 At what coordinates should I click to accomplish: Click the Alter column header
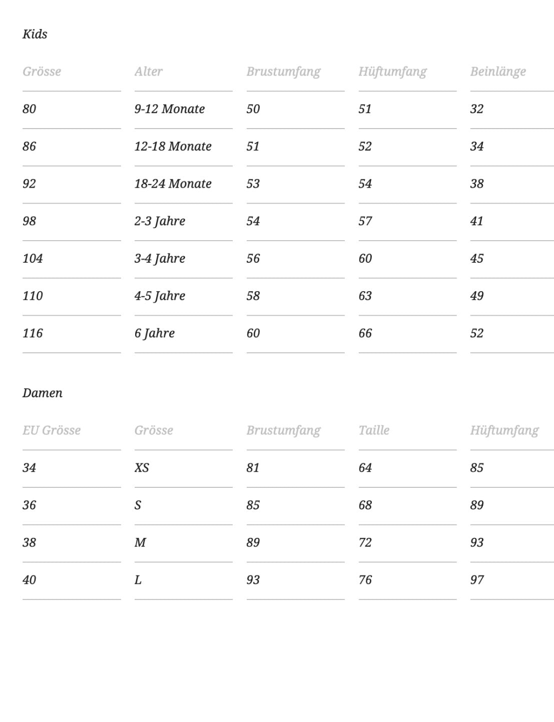[x=149, y=72]
